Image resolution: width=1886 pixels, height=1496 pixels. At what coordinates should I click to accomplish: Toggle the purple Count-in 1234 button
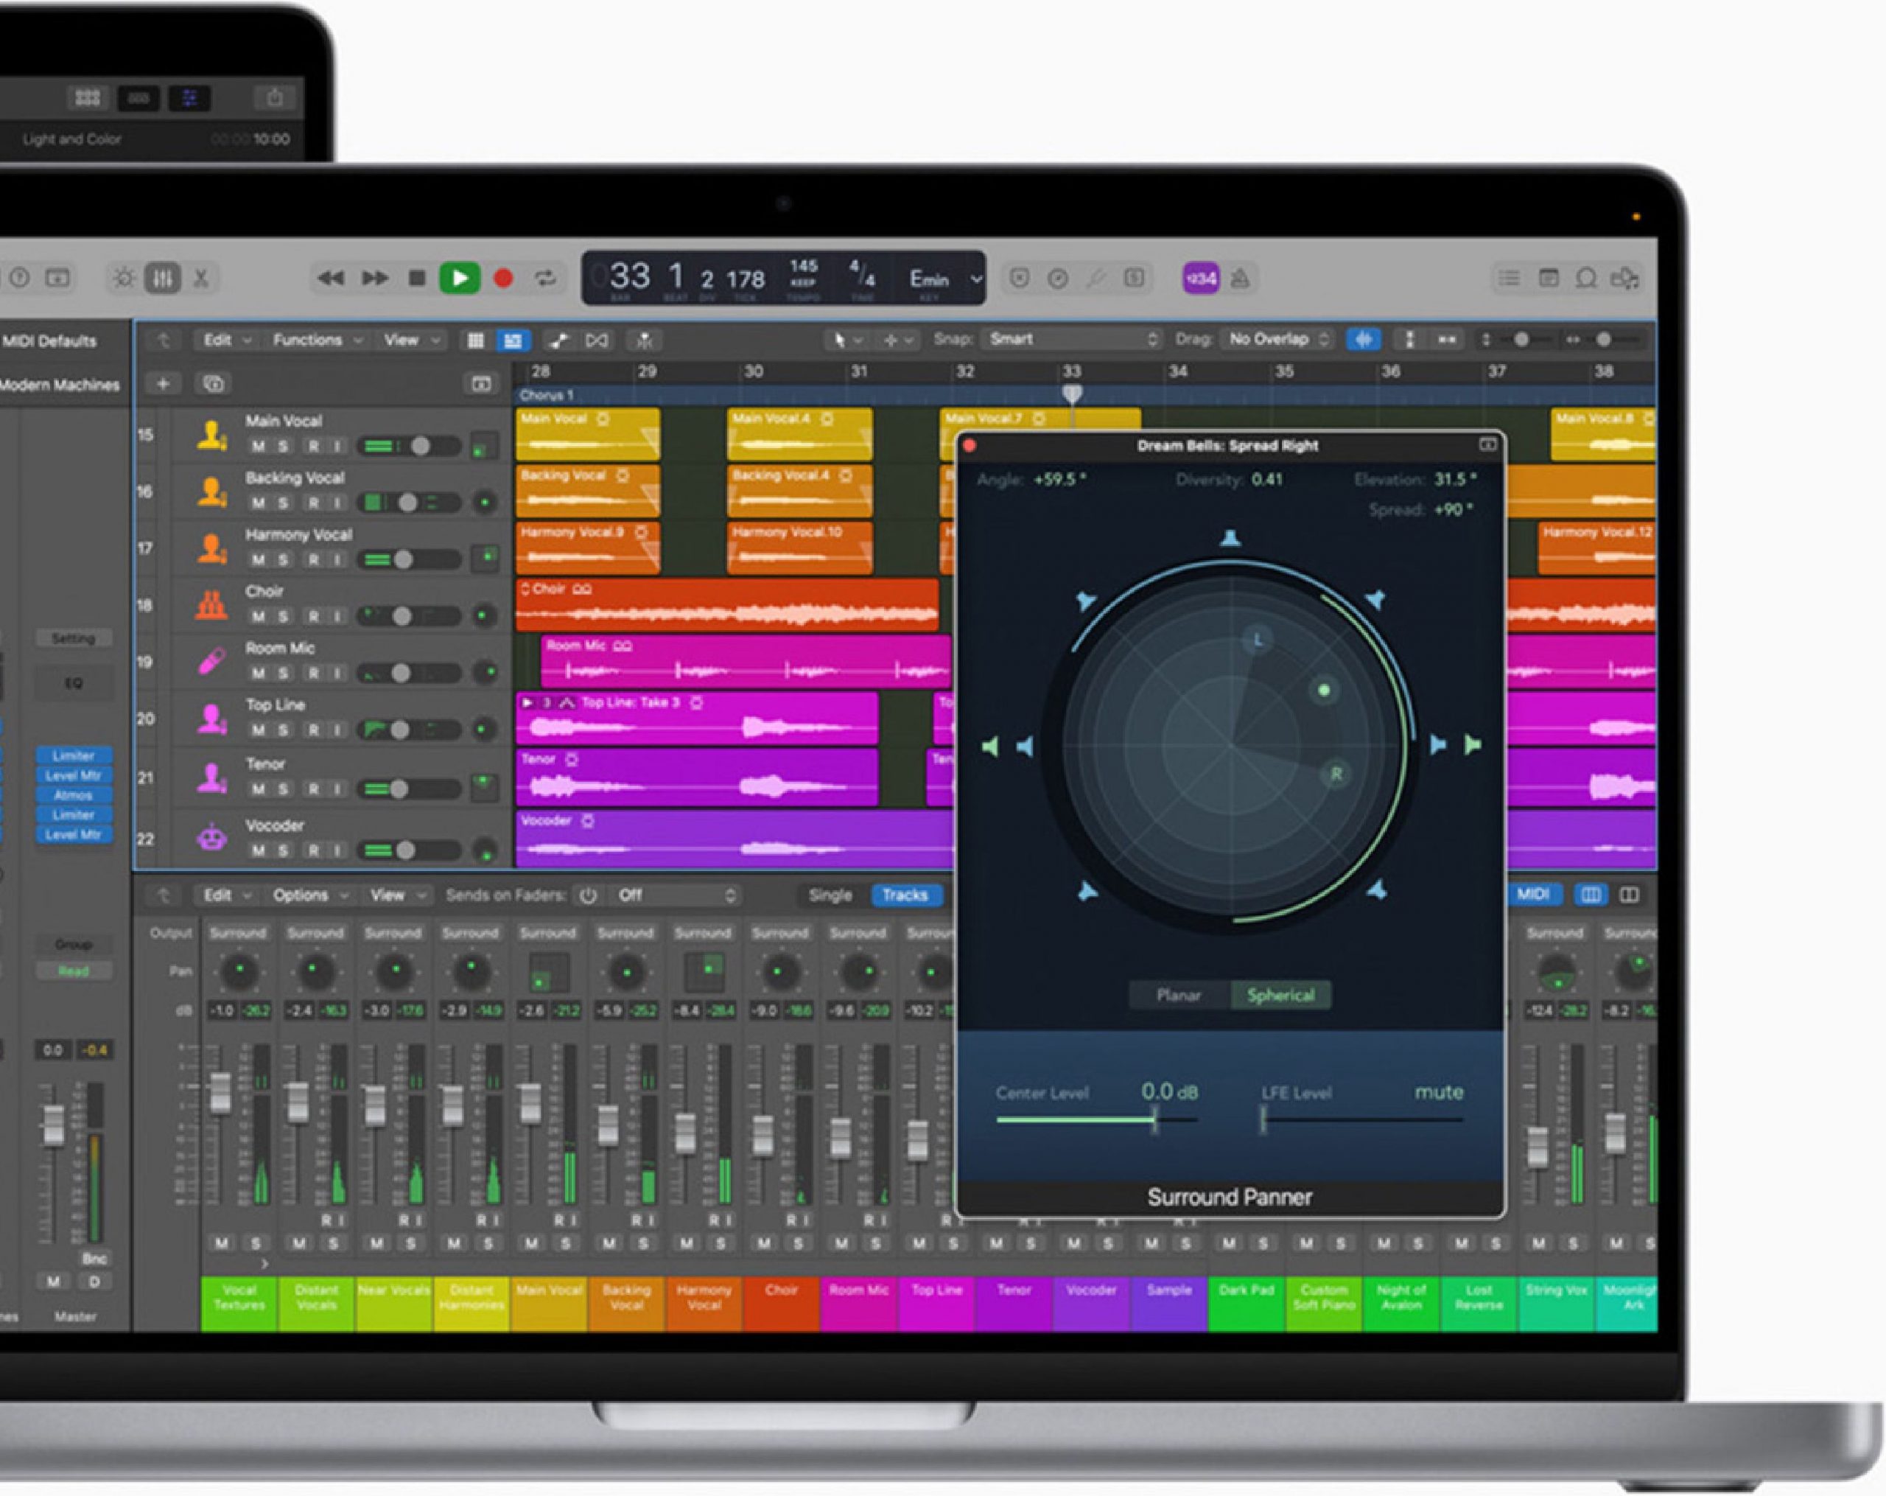click(x=1201, y=279)
